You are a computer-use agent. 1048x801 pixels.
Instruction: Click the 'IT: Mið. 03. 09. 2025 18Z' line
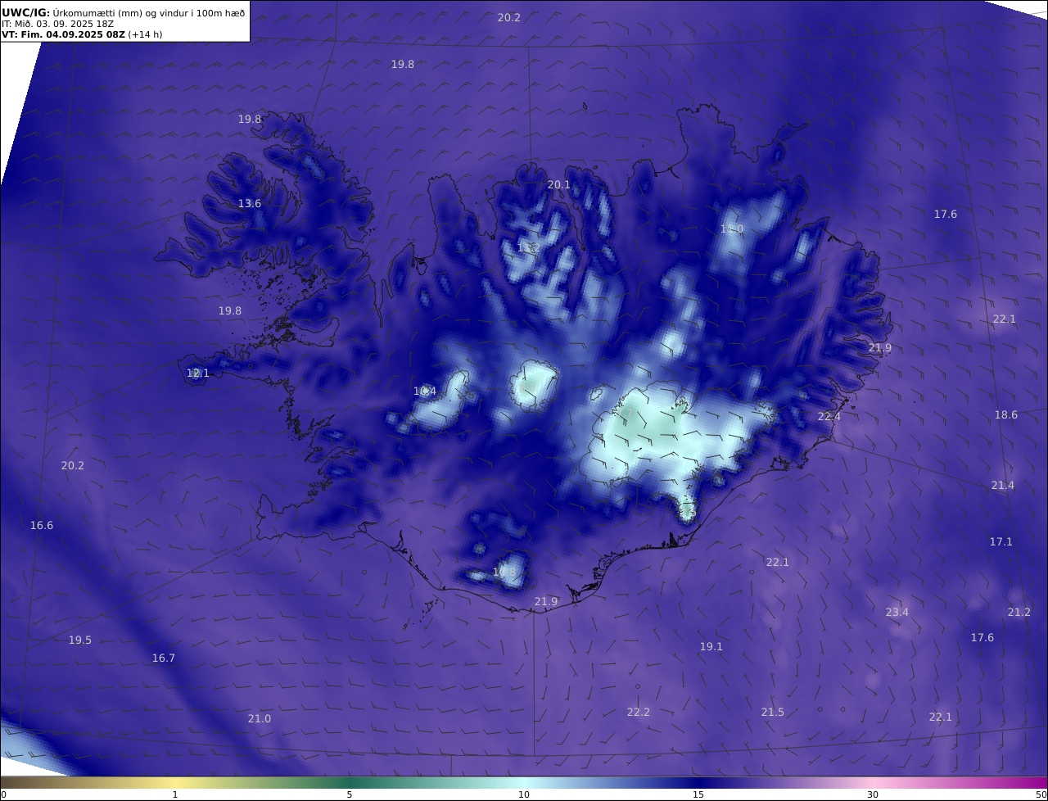click(57, 24)
